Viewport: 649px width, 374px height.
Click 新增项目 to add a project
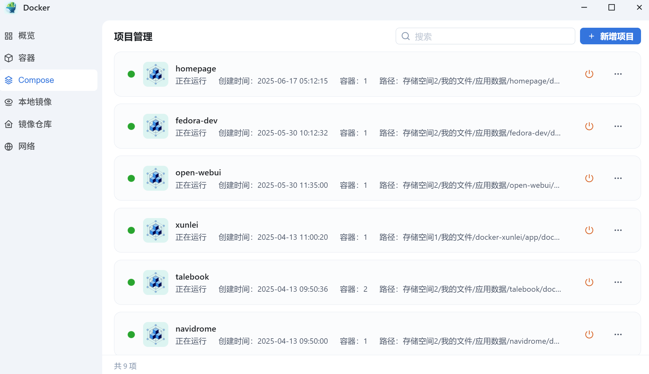tap(610, 36)
